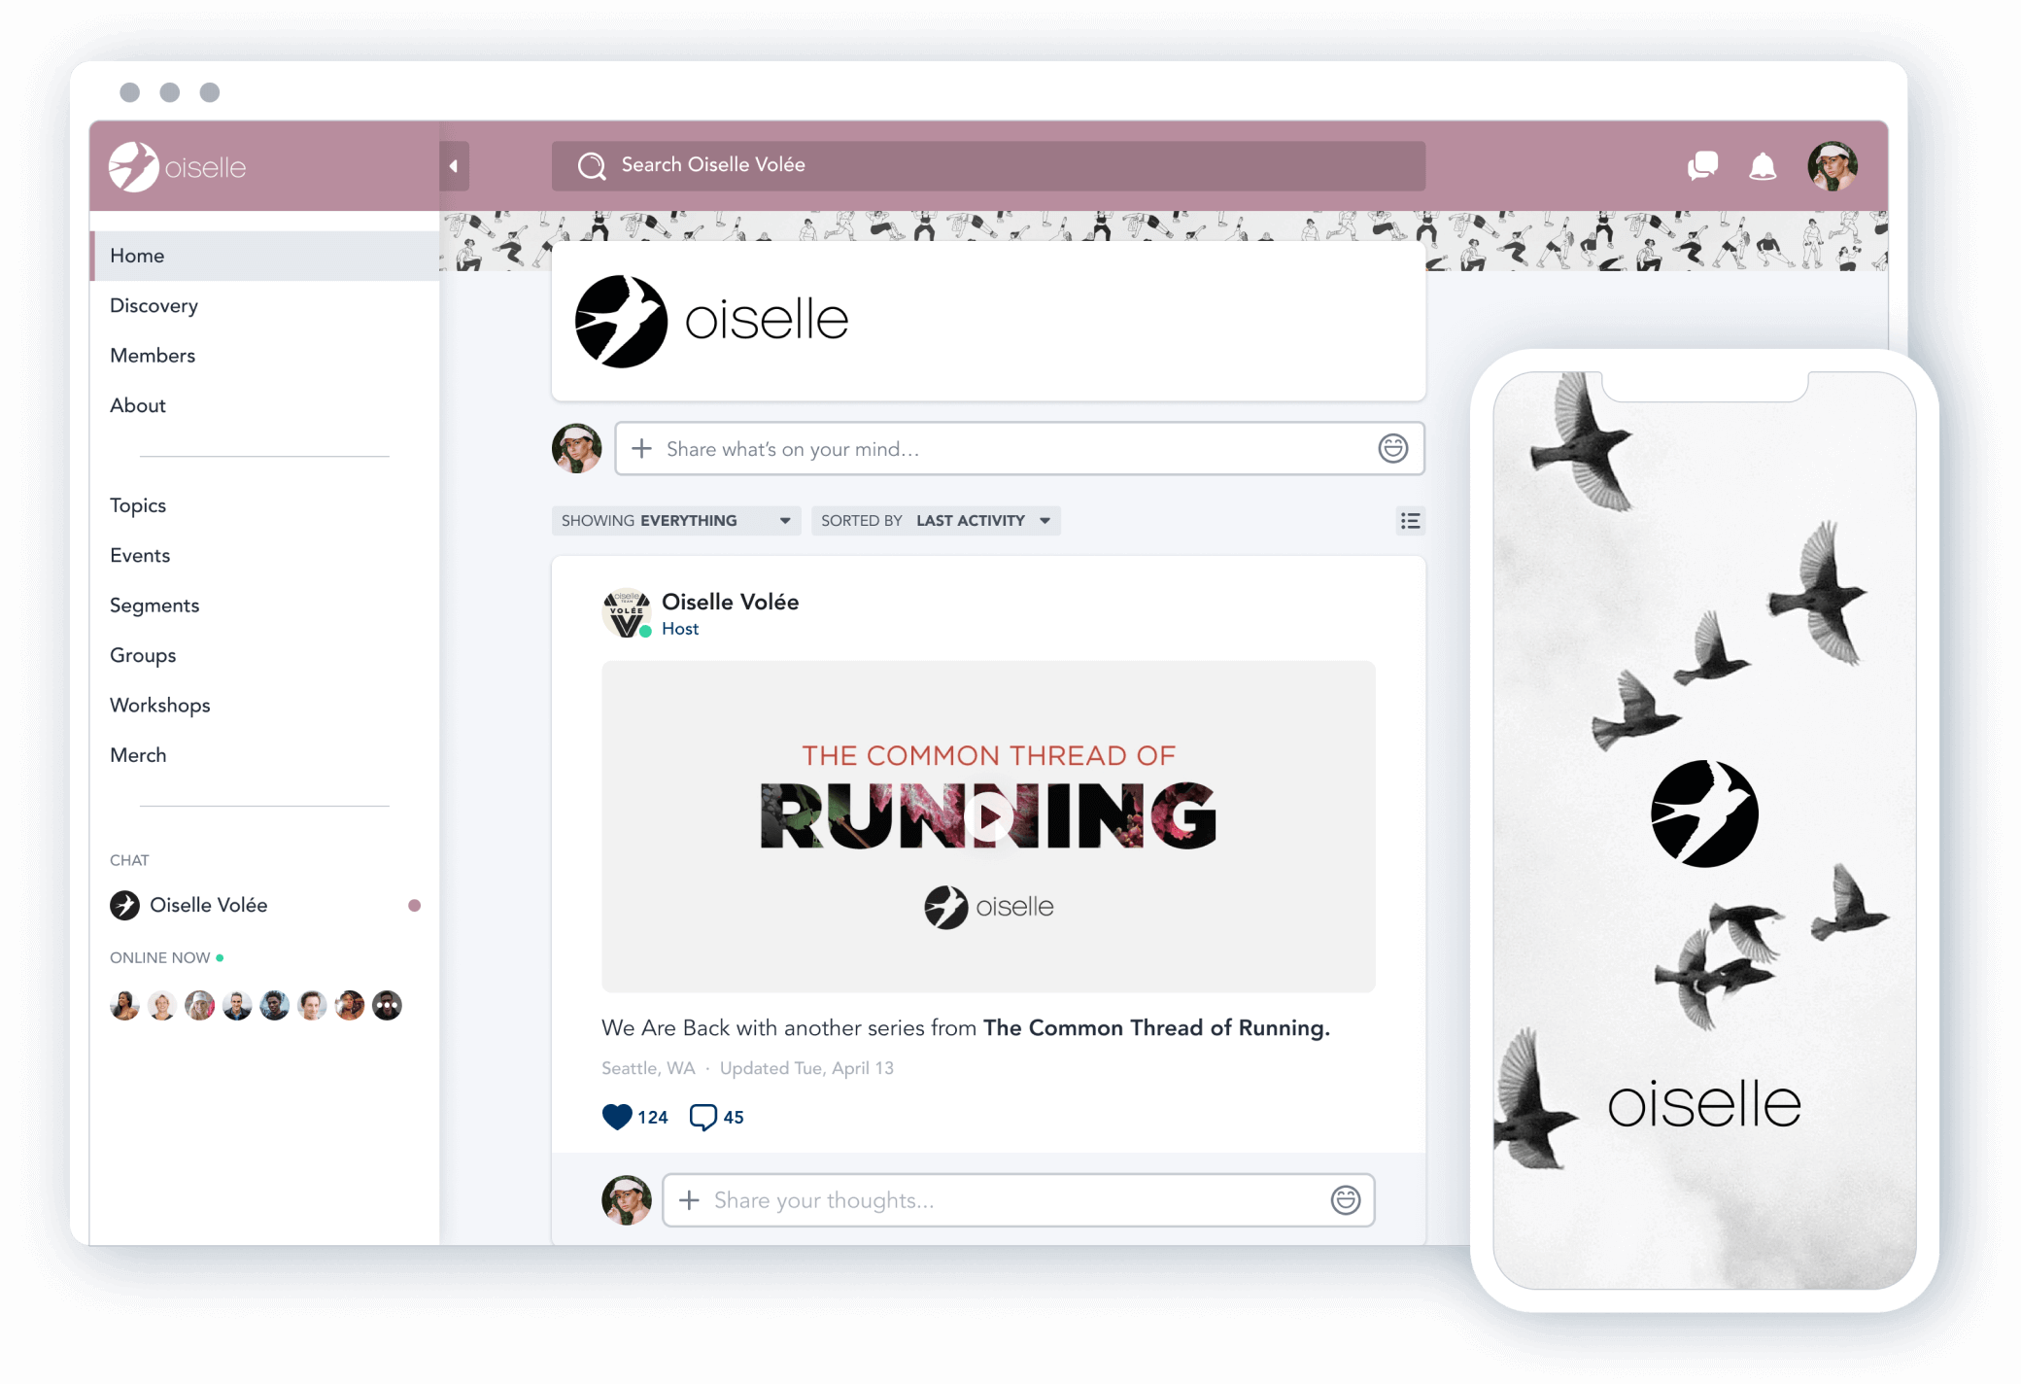Click the emoji icon in the post composer
Screen dimensions: 2021x1384
tap(1392, 448)
